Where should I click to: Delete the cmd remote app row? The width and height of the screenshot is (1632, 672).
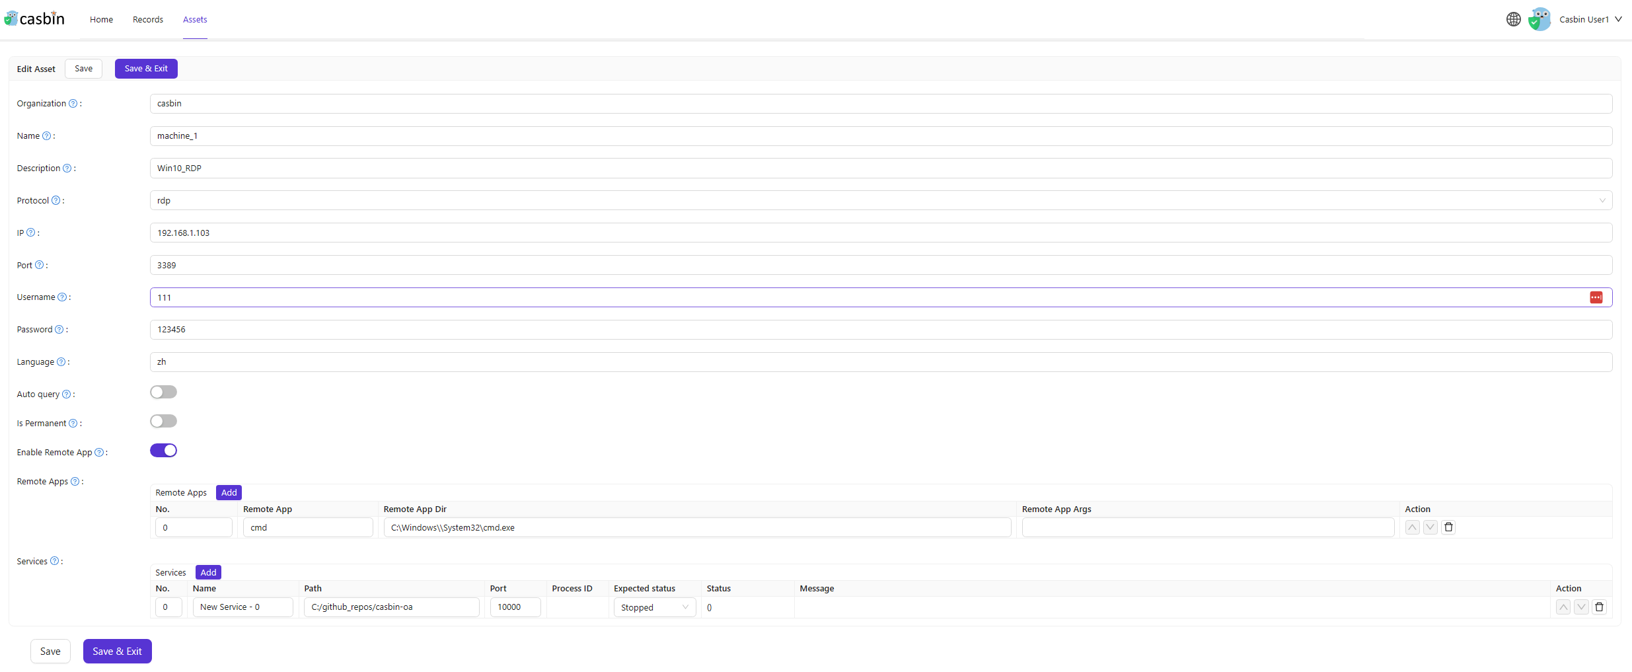(x=1448, y=527)
